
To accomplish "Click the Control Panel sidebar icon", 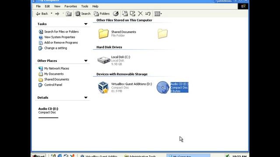I will [x=41, y=85].
